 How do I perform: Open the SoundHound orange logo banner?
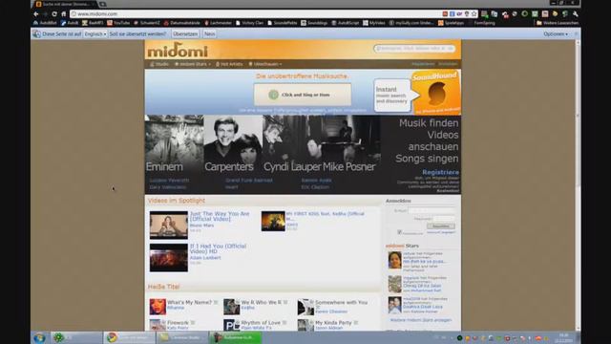click(436, 93)
